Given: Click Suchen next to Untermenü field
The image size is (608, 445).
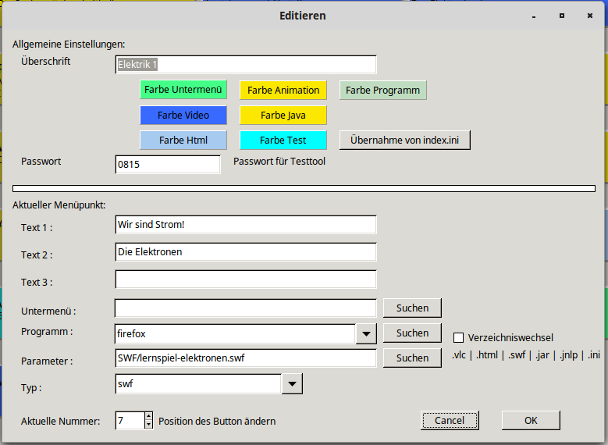Looking at the screenshot, I should click(x=412, y=308).
